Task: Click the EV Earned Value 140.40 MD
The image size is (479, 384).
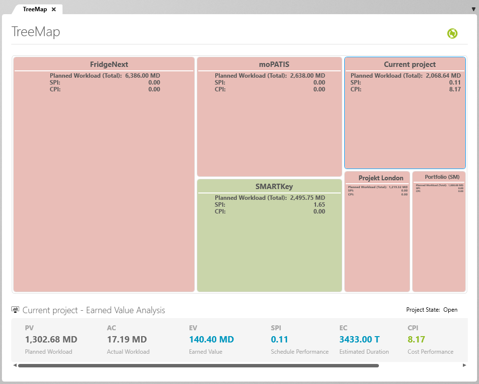Action: point(211,340)
